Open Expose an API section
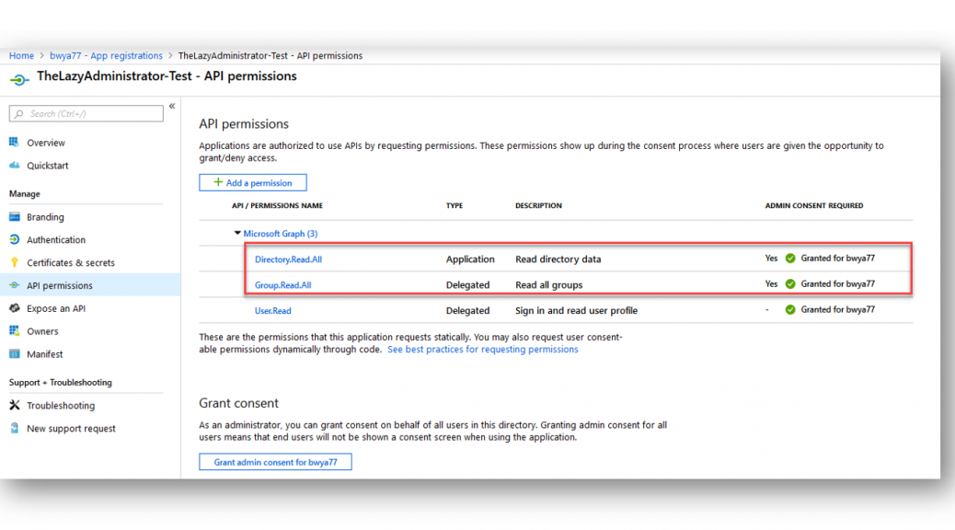955x530 pixels. (x=56, y=308)
